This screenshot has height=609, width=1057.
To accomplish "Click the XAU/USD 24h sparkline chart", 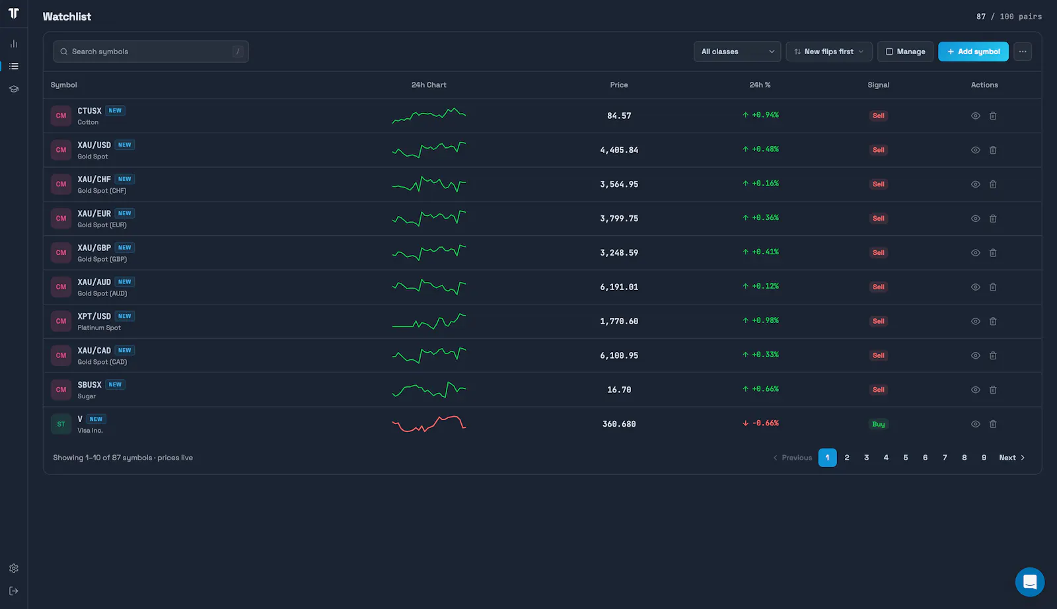I will tap(429, 150).
